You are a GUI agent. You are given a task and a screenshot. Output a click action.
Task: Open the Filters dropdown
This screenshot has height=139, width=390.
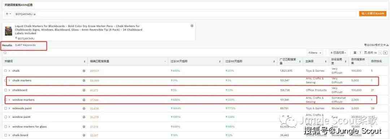[315, 53]
